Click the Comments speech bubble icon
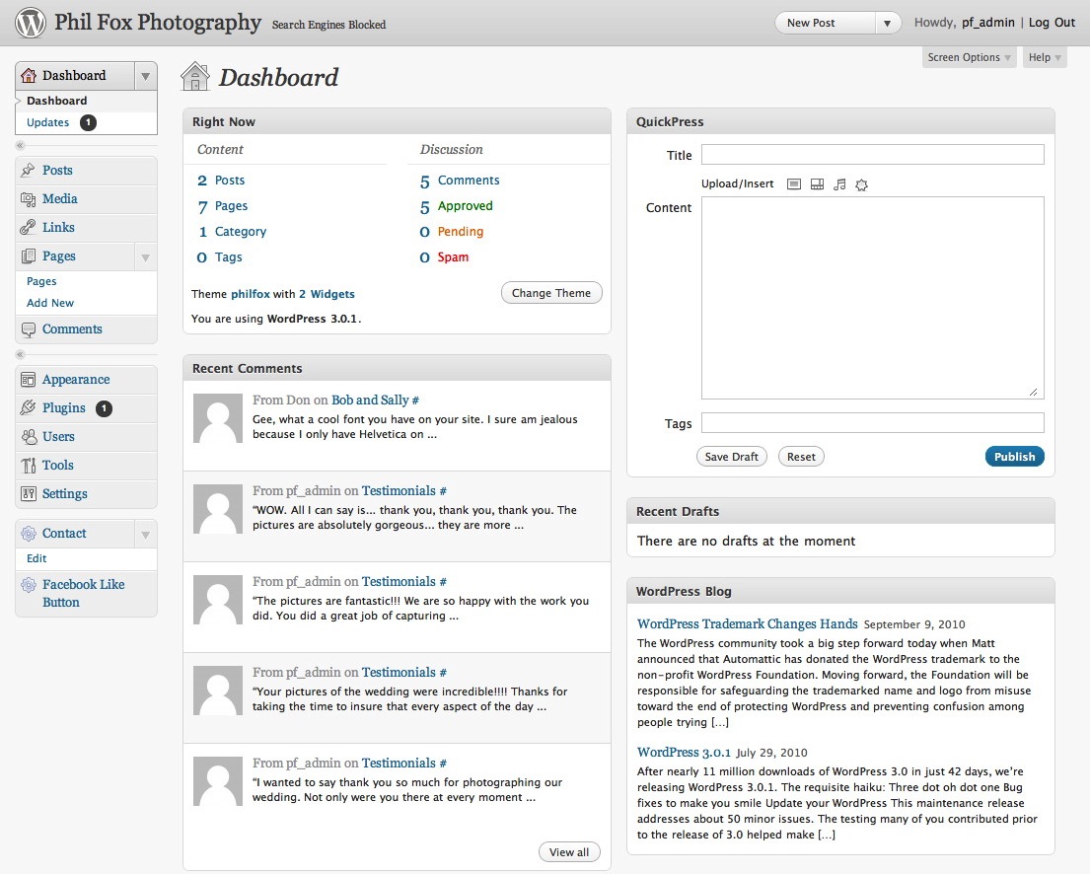The image size is (1090, 874). coord(28,329)
